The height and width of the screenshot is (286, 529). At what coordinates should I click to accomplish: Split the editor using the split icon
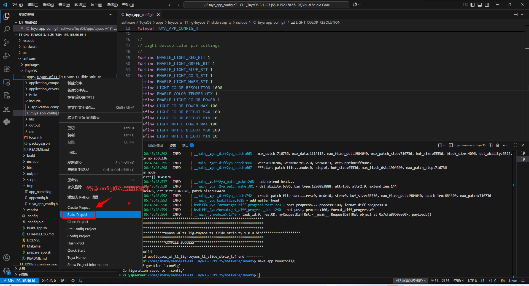tap(515, 15)
